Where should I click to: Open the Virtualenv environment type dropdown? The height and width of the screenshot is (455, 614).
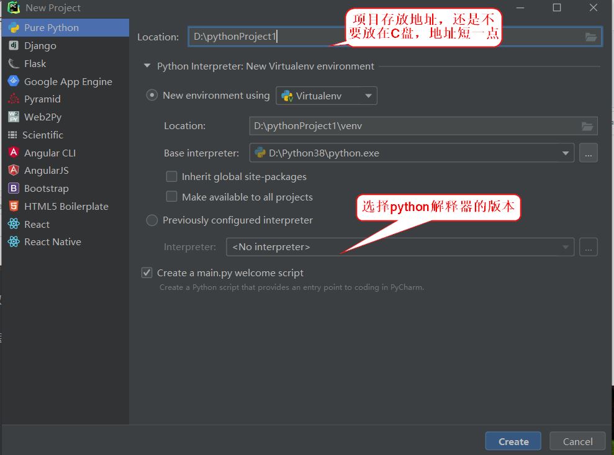coord(327,96)
